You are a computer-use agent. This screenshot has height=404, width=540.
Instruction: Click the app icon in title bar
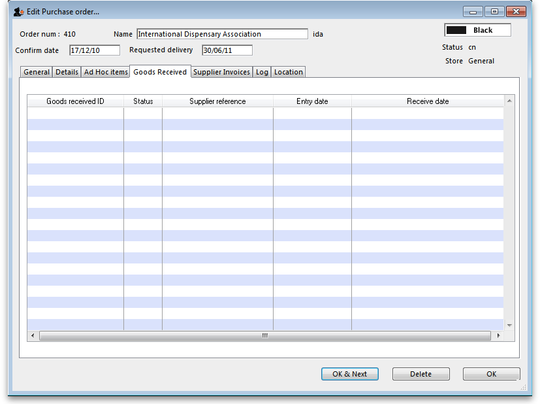point(18,12)
